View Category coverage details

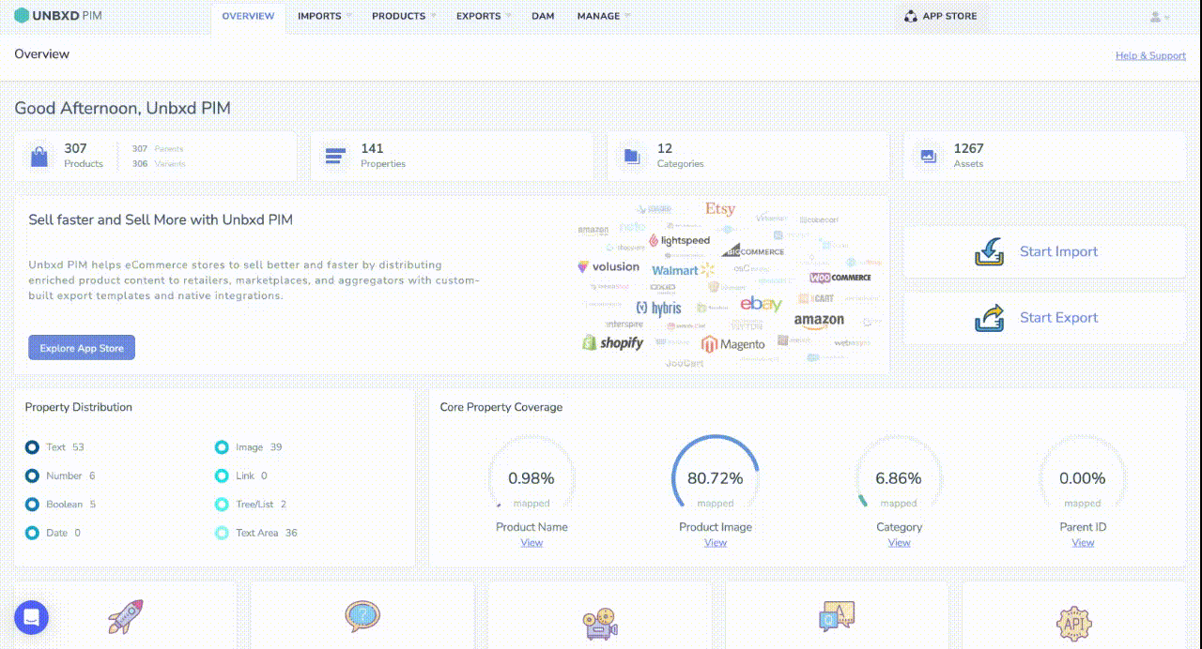(x=900, y=542)
